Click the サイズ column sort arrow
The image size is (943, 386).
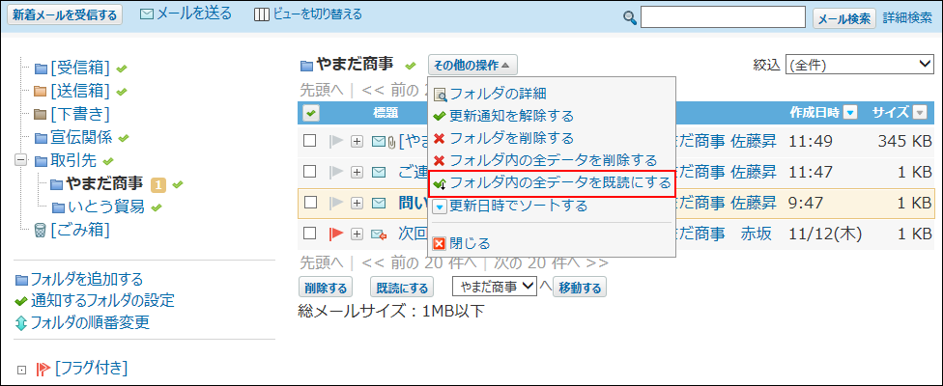pyautogui.click(x=920, y=112)
